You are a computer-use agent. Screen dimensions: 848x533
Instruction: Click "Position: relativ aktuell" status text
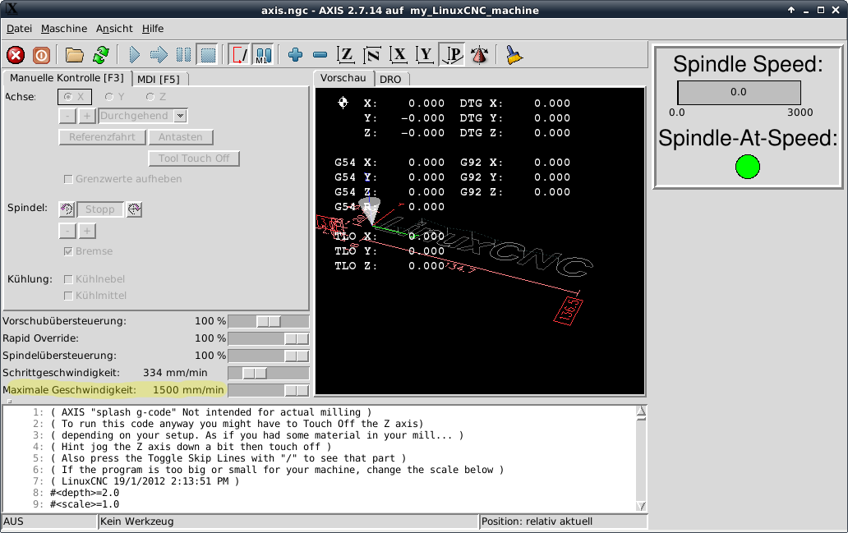tap(537, 522)
